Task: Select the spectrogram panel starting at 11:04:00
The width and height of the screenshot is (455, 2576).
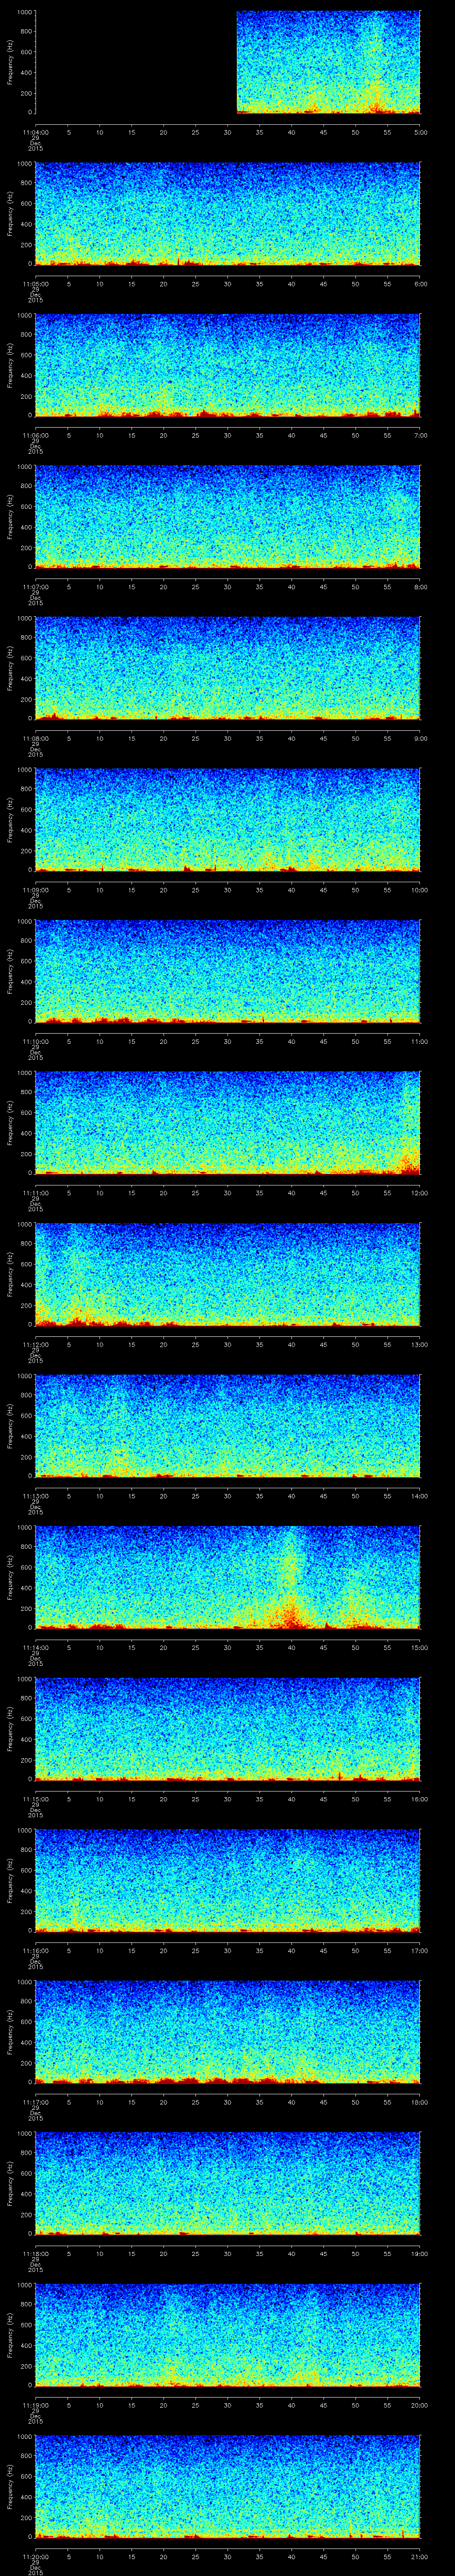Action: [x=227, y=62]
